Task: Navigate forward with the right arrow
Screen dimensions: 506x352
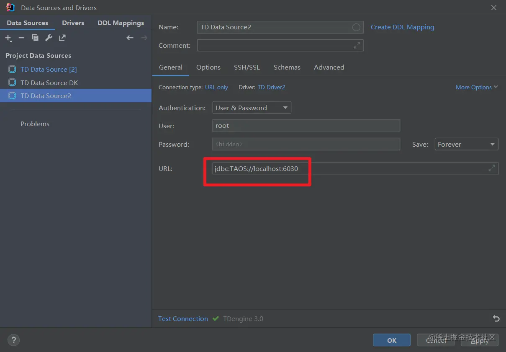Action: click(144, 38)
